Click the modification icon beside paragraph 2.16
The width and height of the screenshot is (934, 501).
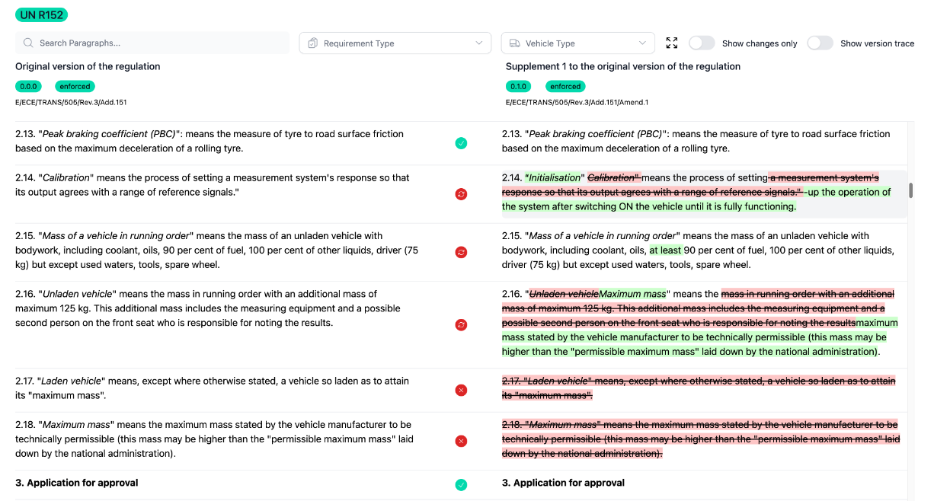pyautogui.click(x=461, y=324)
